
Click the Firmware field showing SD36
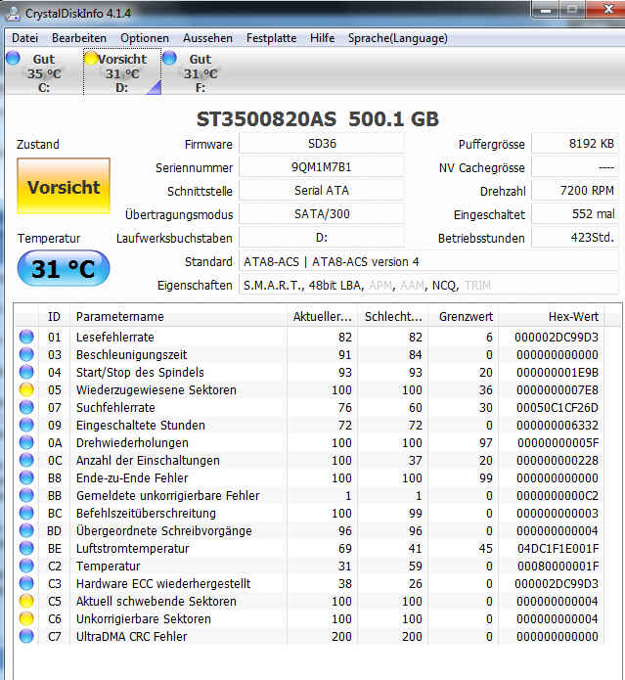(322, 144)
